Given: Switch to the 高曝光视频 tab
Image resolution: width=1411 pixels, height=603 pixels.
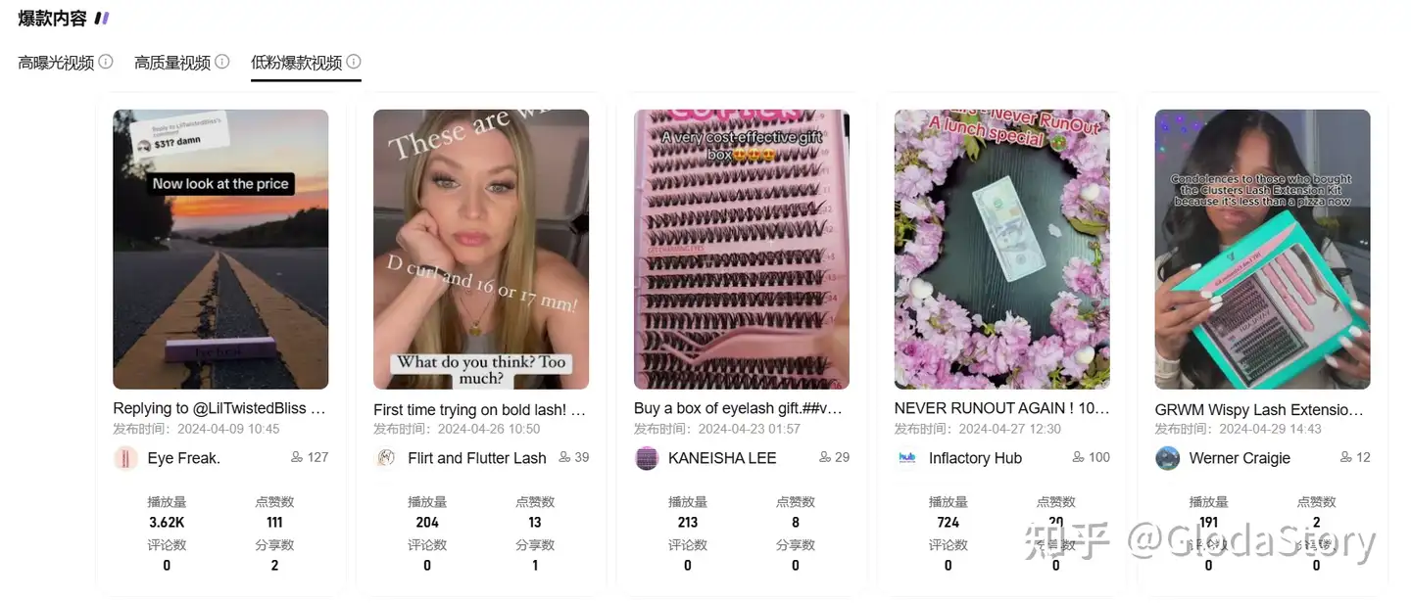Looking at the screenshot, I should click(56, 63).
